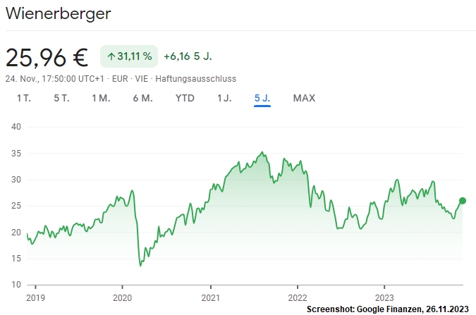The image size is (476, 315).
Task: Click the 2019 axis label
Action: (35, 297)
